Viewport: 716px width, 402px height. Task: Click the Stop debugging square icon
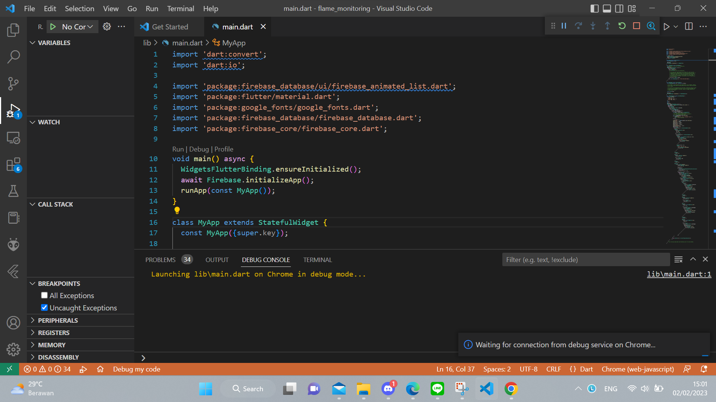637,26
